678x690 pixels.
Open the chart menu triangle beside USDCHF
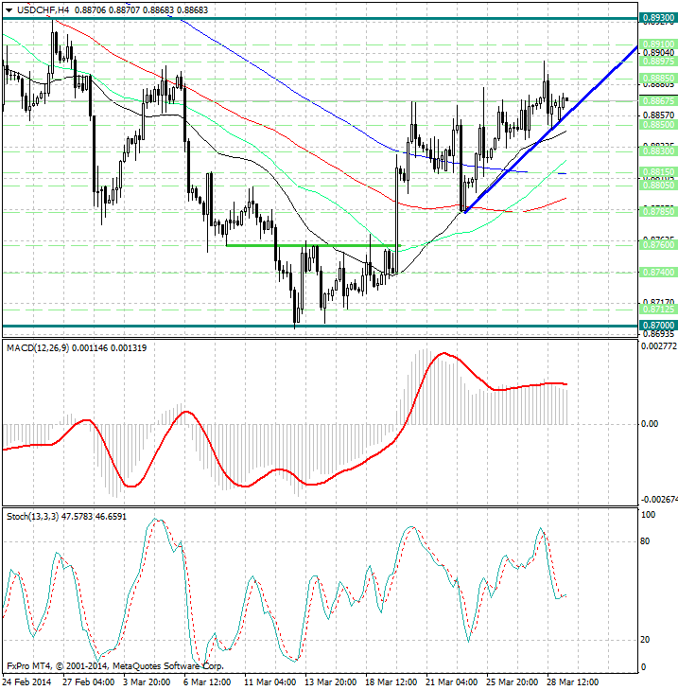(9, 10)
